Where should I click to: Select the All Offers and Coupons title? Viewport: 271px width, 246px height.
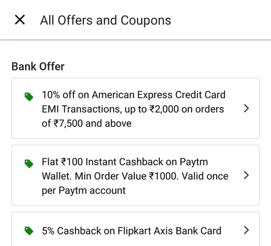[106, 20]
